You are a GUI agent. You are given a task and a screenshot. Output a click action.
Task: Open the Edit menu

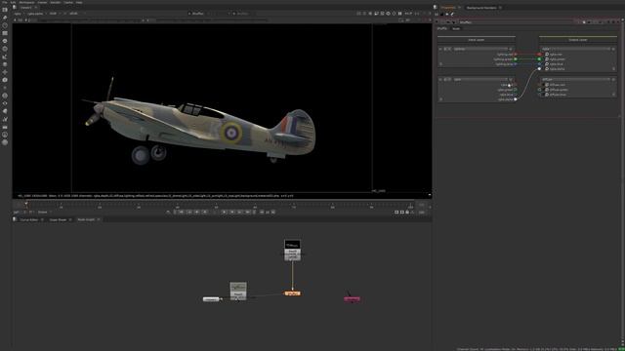pos(13,2)
